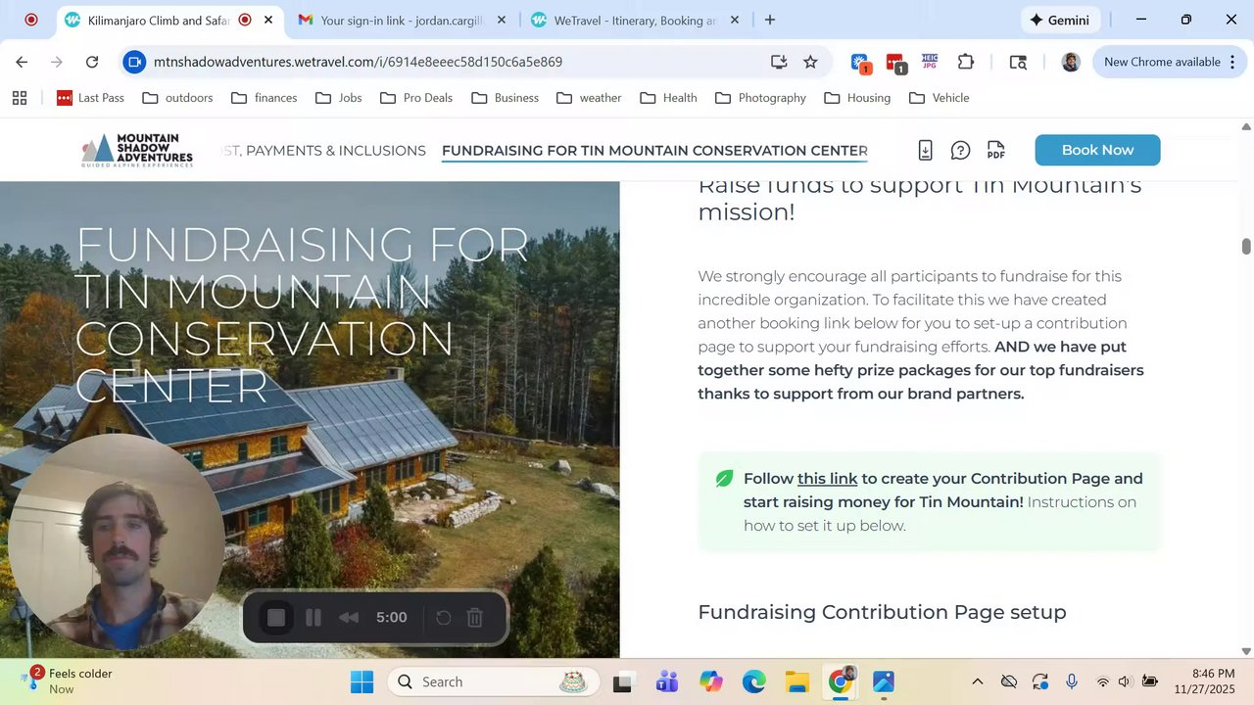
Task: Open the red extension with badge 1
Action: tap(895, 63)
